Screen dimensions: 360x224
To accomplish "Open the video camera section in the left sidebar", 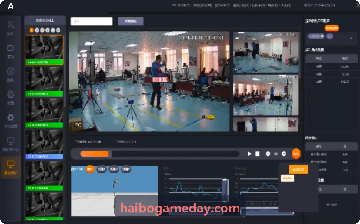I will tap(11, 48).
